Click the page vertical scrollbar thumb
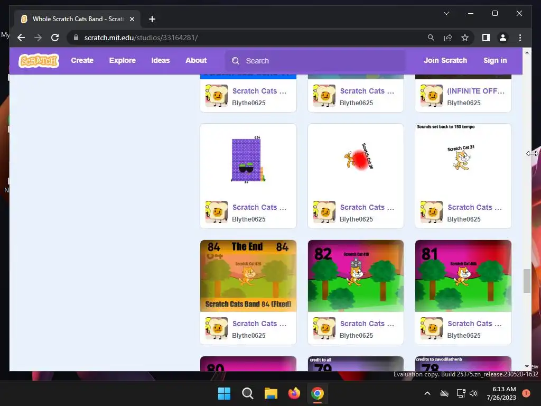The width and height of the screenshot is (541, 406). [527, 281]
